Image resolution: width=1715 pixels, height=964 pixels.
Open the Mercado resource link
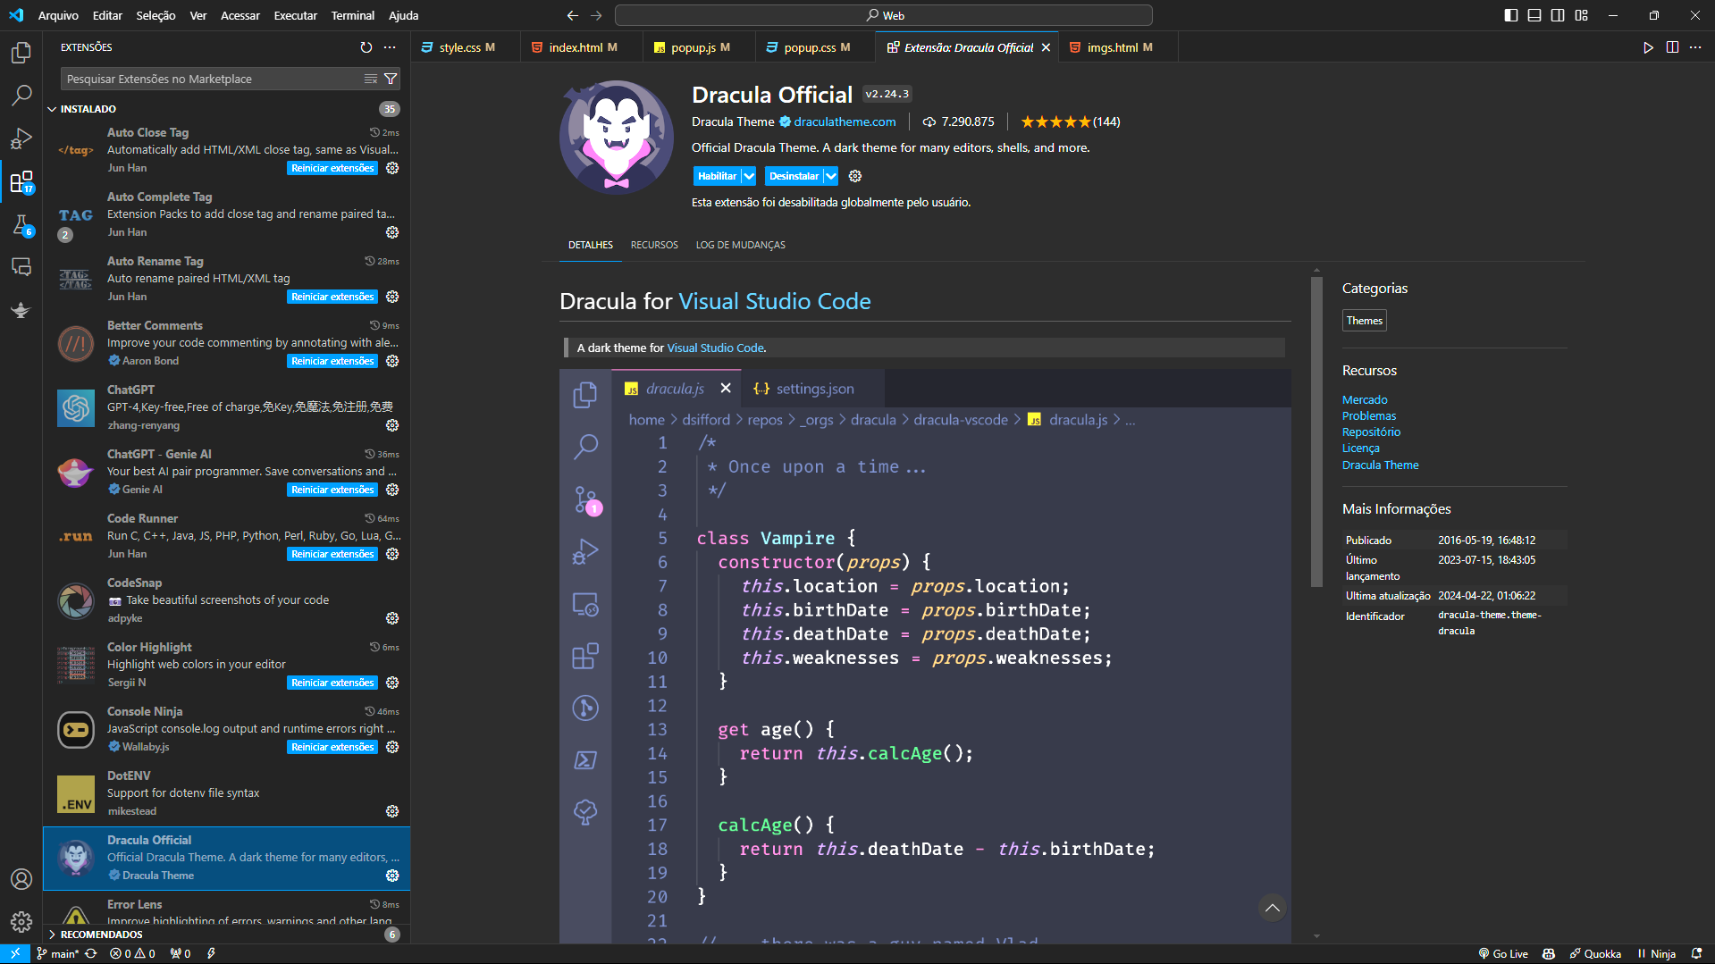click(1365, 400)
